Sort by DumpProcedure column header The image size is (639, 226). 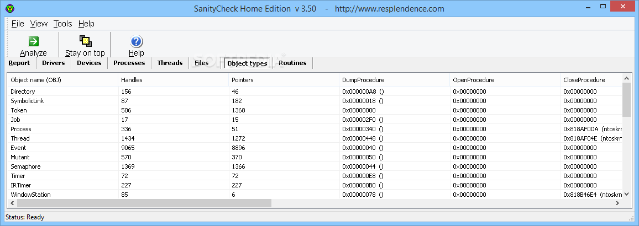point(395,80)
